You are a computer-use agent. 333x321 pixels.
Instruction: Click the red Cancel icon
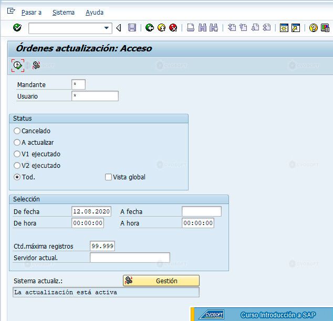[x=173, y=28]
